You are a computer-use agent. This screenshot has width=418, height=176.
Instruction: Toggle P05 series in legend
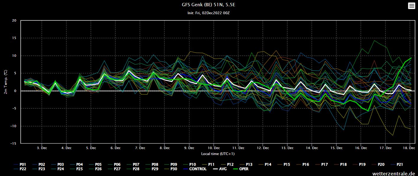(x=95, y=164)
